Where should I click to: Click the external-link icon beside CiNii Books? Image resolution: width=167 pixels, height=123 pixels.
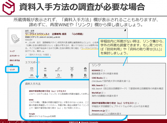[104, 78]
